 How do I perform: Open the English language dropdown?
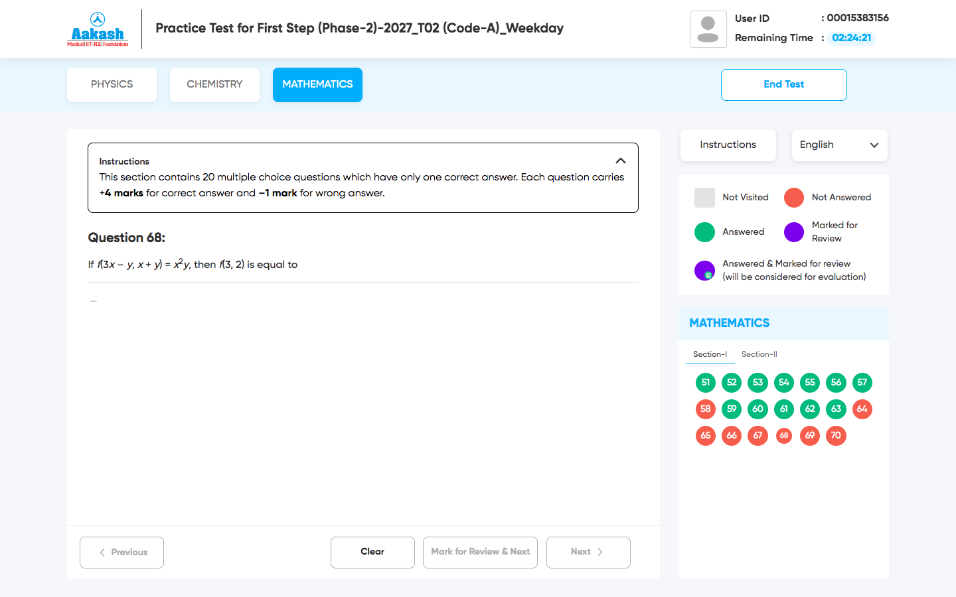839,145
